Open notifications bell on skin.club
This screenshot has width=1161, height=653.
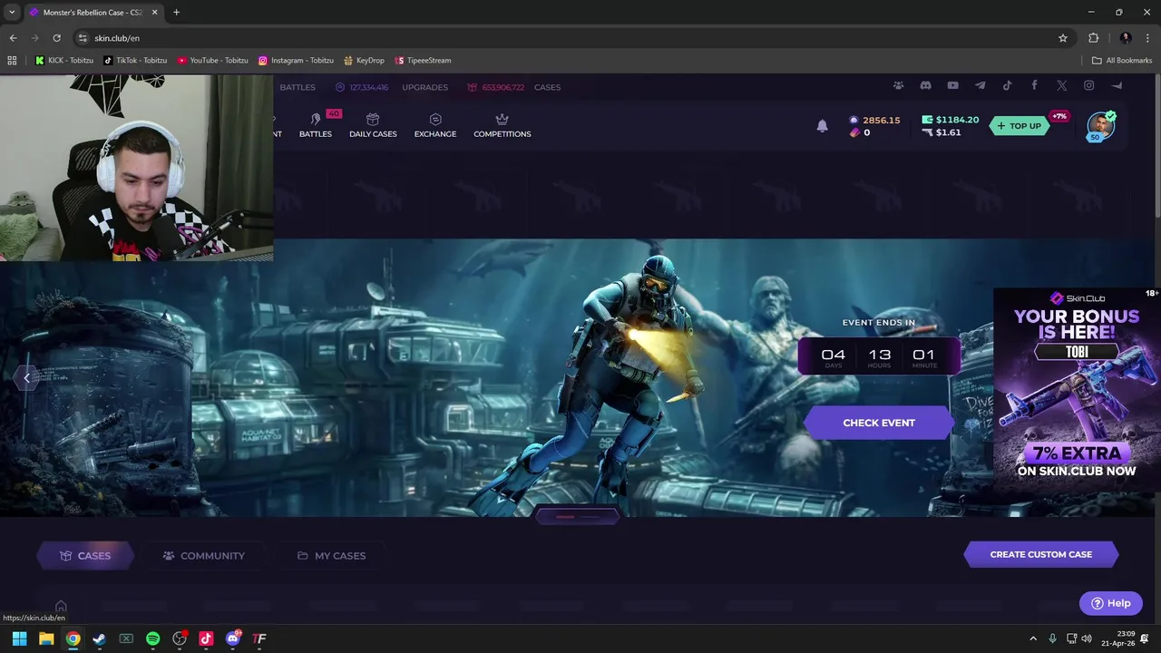pos(822,126)
